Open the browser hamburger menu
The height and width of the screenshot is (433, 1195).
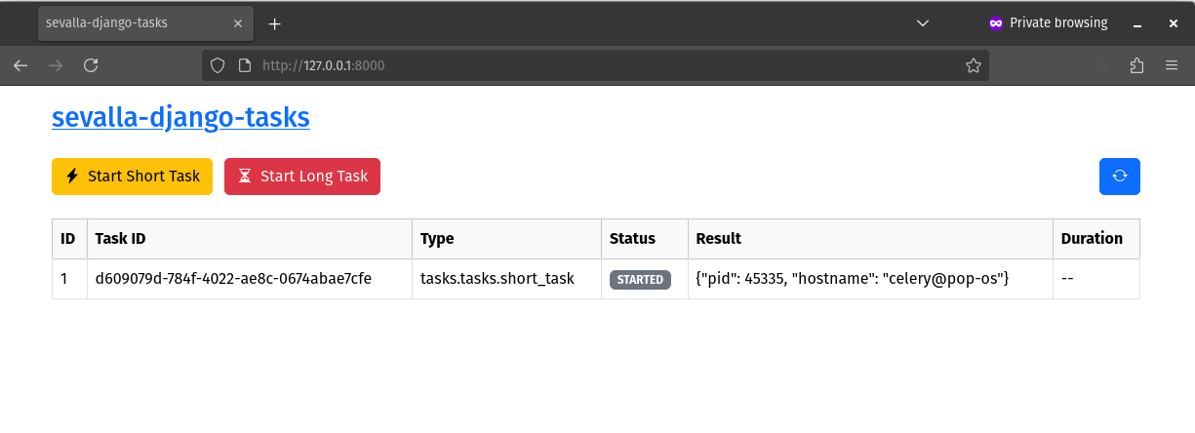point(1172,65)
